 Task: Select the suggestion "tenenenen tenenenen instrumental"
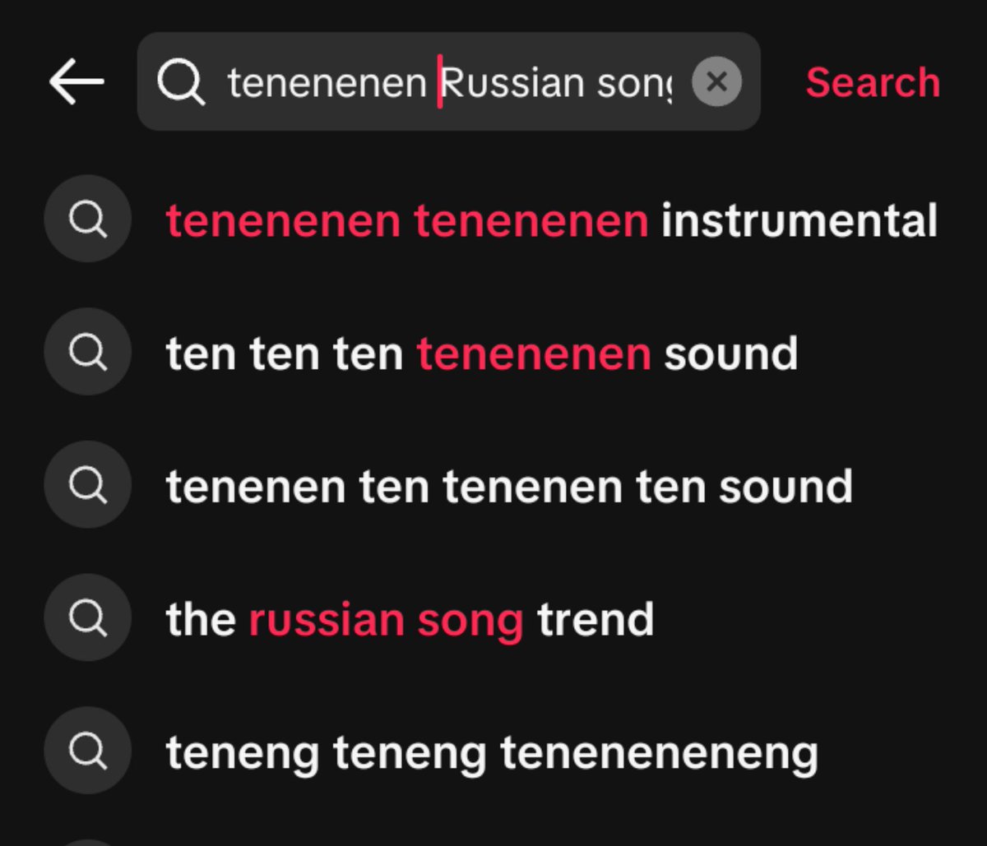[x=493, y=220]
